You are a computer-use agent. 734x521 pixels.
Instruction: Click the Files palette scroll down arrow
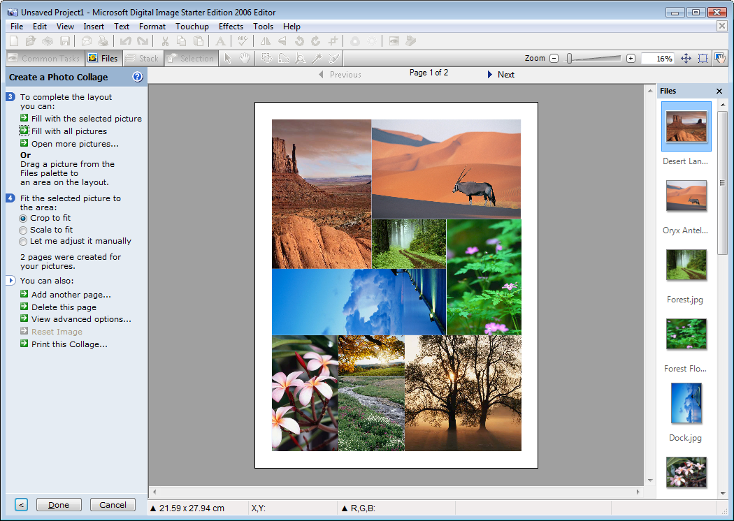point(722,493)
